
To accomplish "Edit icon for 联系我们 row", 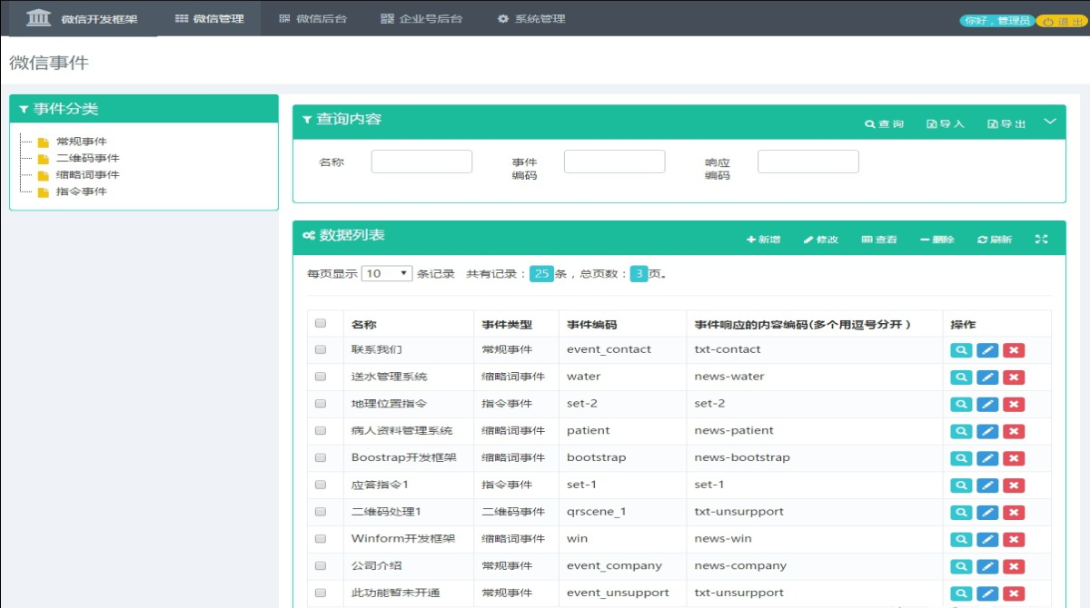I will point(987,350).
